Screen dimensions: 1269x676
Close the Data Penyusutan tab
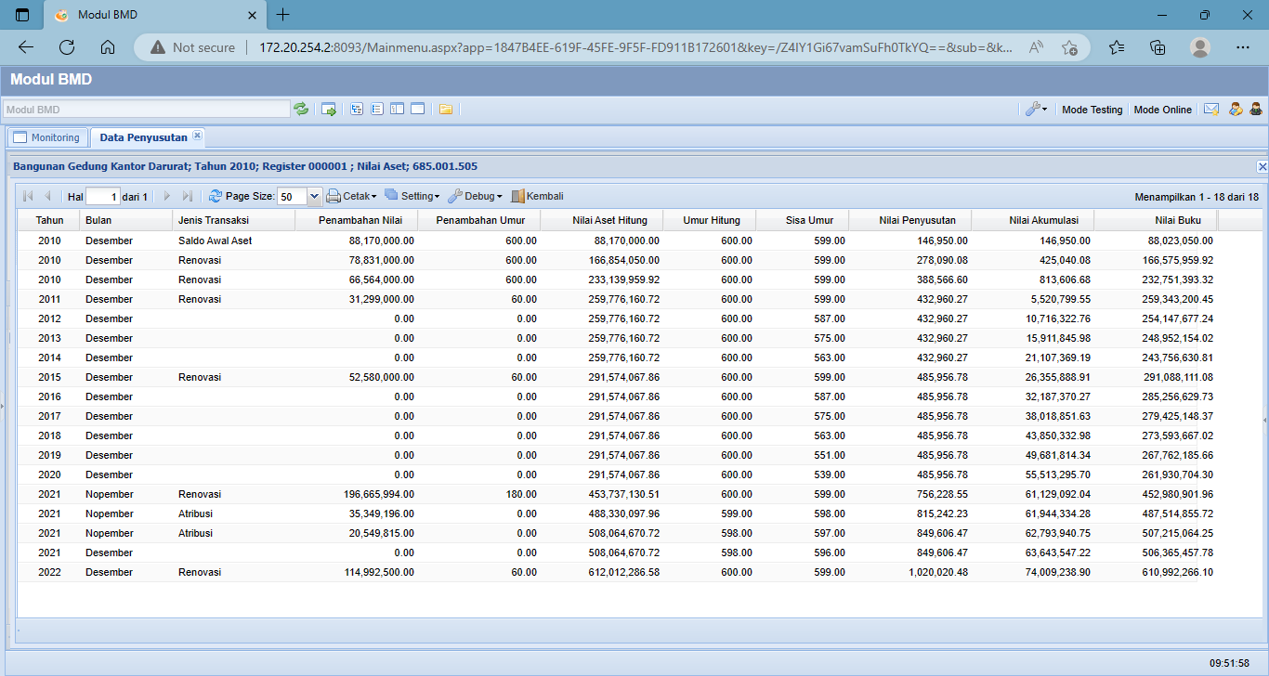pos(197,136)
